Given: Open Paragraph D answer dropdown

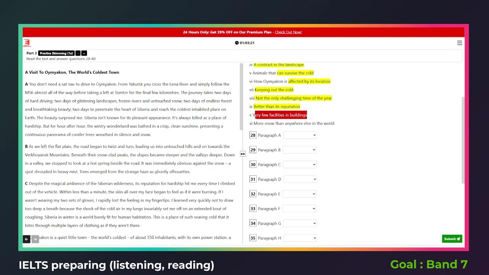Looking at the screenshot, I should tap(300, 179).
